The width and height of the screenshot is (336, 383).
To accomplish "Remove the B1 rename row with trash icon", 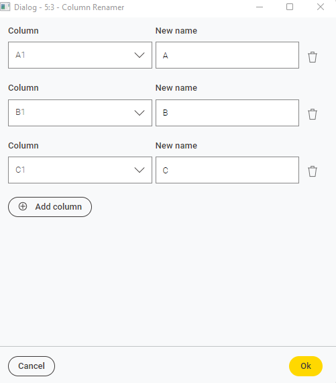I will pos(313,114).
